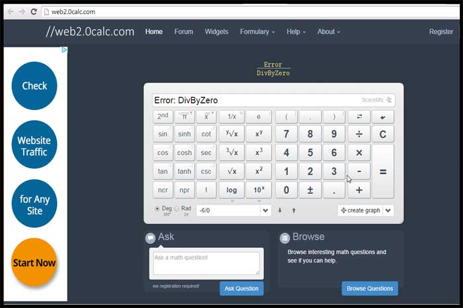Click the Ask speech bubble icon
The image size is (463, 308).
coord(150,238)
